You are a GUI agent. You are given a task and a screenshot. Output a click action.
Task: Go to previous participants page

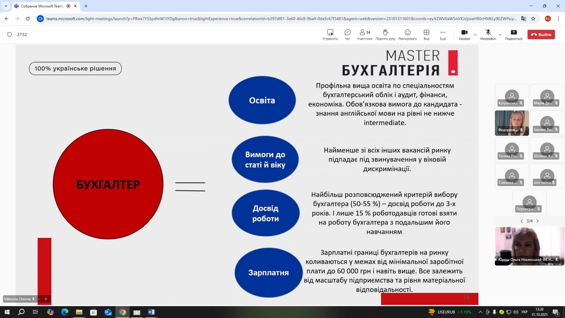tap(521, 221)
